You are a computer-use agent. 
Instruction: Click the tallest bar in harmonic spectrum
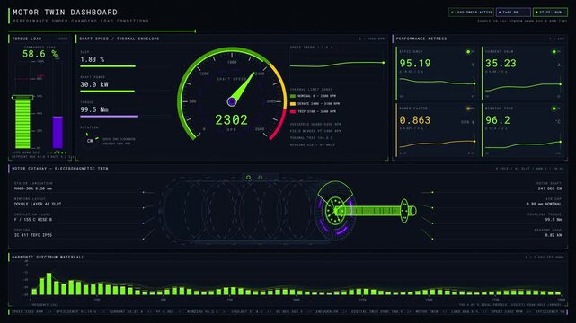49,284
